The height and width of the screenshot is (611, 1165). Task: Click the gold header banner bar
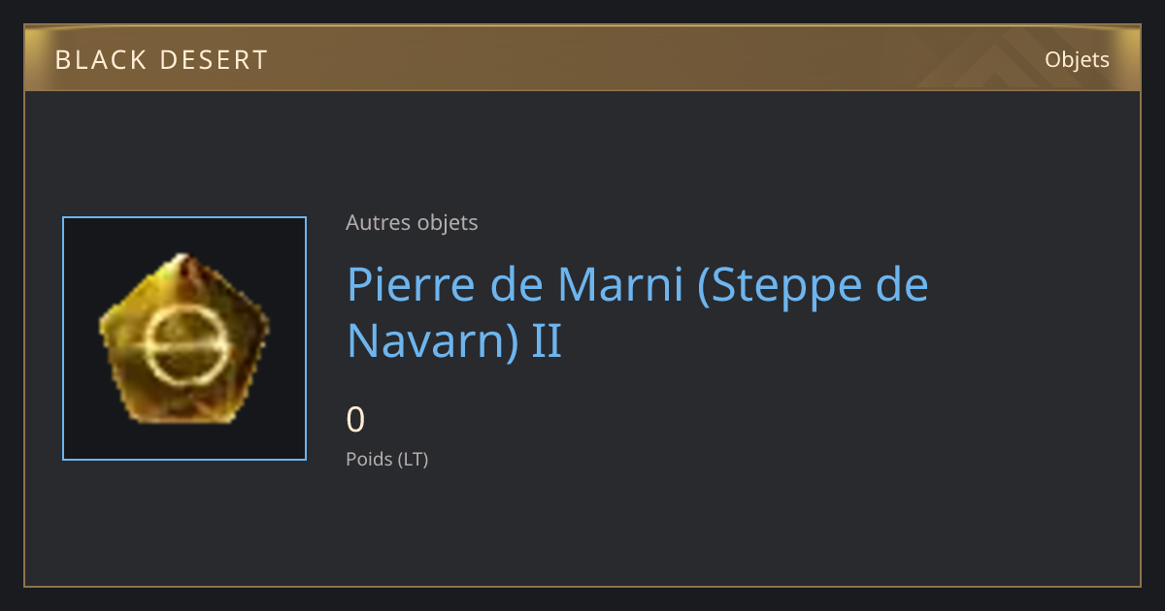click(582, 58)
